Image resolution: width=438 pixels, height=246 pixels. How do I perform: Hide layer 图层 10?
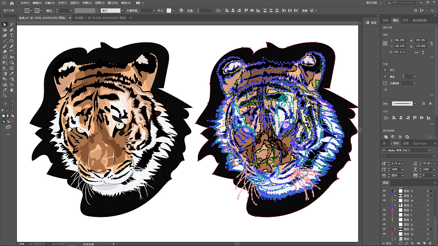pos(384,201)
